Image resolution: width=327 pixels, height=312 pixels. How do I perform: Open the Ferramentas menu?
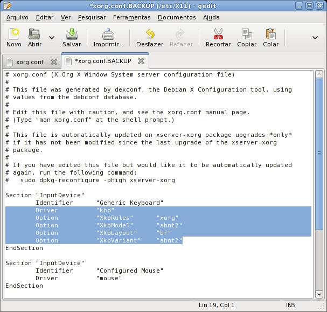click(131, 17)
